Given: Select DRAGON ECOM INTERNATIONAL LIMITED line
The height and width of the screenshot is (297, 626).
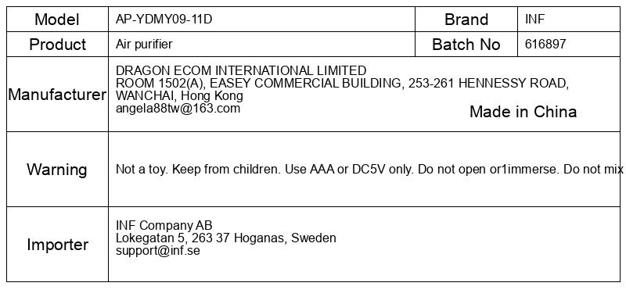Looking at the screenshot, I should (x=241, y=70).
